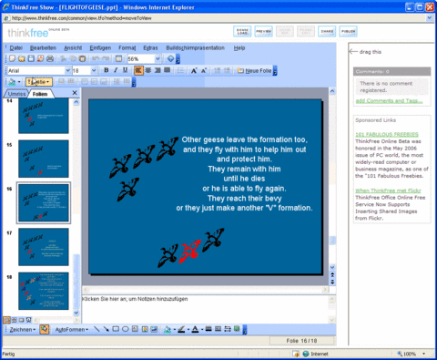
Task: Click the Increase font size icon
Action: pos(194,71)
